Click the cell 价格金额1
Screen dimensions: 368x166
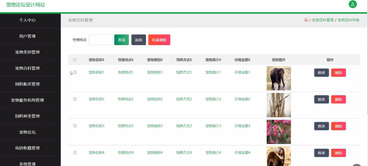pyautogui.click(x=242, y=72)
